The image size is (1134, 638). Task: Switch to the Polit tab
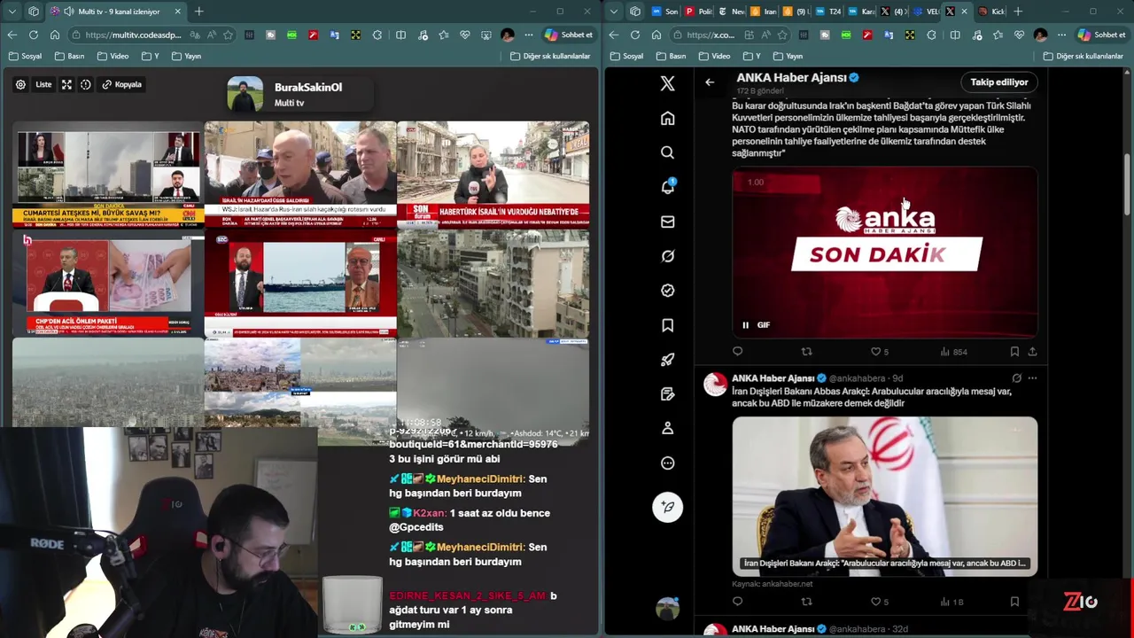coord(698,12)
